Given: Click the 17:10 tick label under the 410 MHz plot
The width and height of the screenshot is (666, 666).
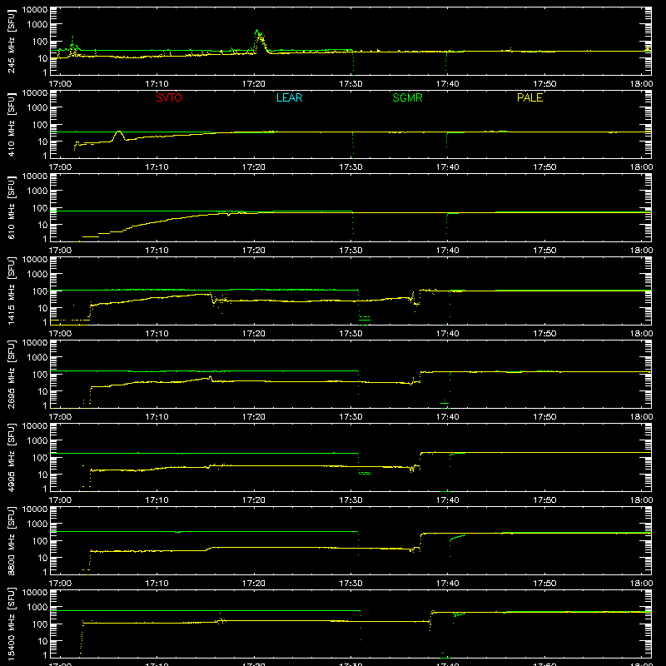Looking at the screenshot, I should (157, 167).
